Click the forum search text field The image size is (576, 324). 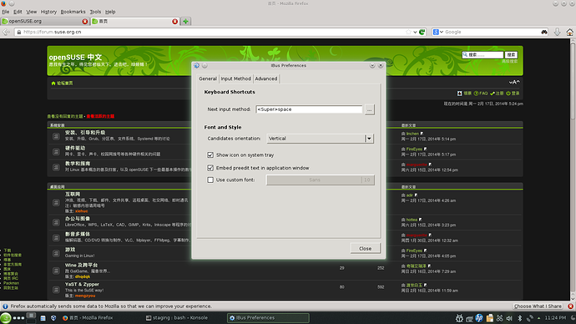483,55
